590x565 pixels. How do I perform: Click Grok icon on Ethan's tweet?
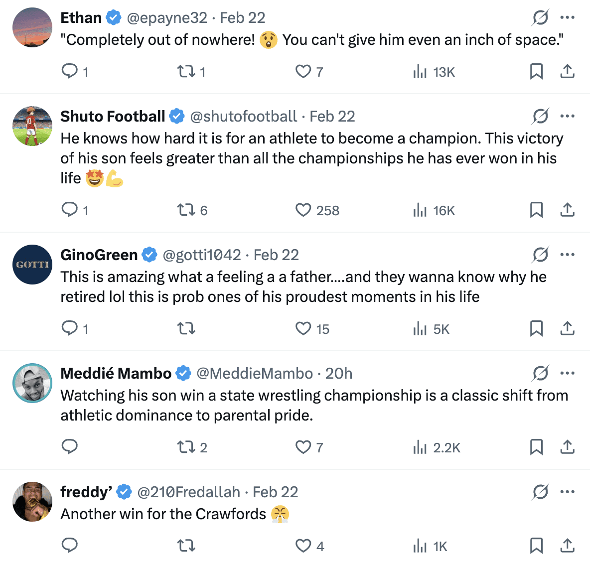pyautogui.click(x=540, y=18)
